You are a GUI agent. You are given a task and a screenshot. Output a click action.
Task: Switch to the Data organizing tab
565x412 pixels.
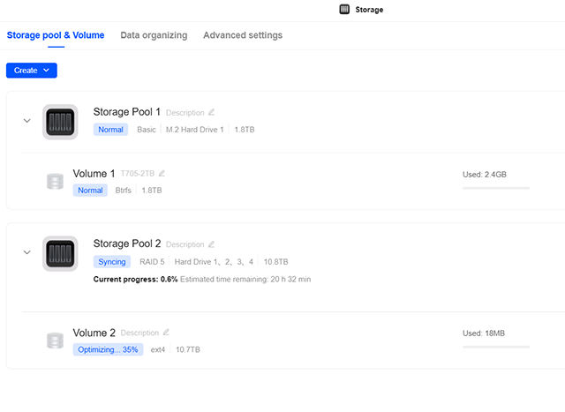pyautogui.click(x=154, y=35)
